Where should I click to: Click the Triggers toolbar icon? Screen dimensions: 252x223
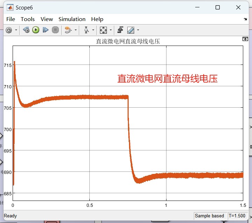coord(120,30)
